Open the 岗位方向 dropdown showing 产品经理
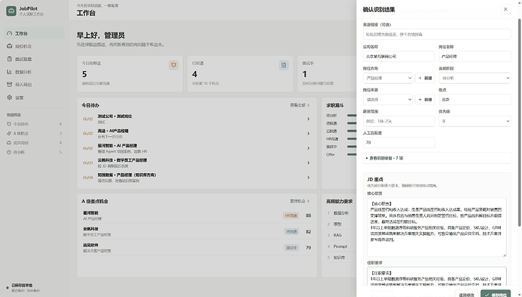 pyautogui.click(x=388, y=78)
